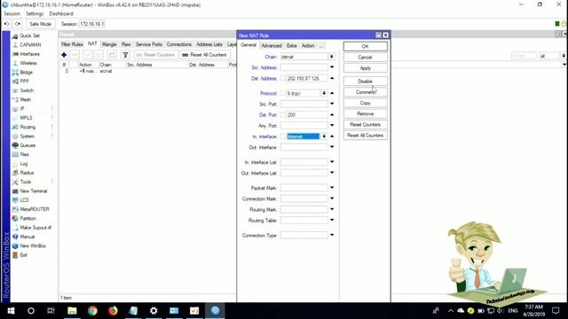Click the Dst. Port input field
The image size is (568, 319).
(307, 114)
